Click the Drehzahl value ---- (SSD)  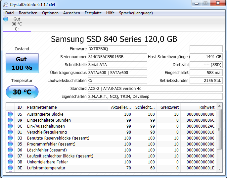click(x=206, y=65)
